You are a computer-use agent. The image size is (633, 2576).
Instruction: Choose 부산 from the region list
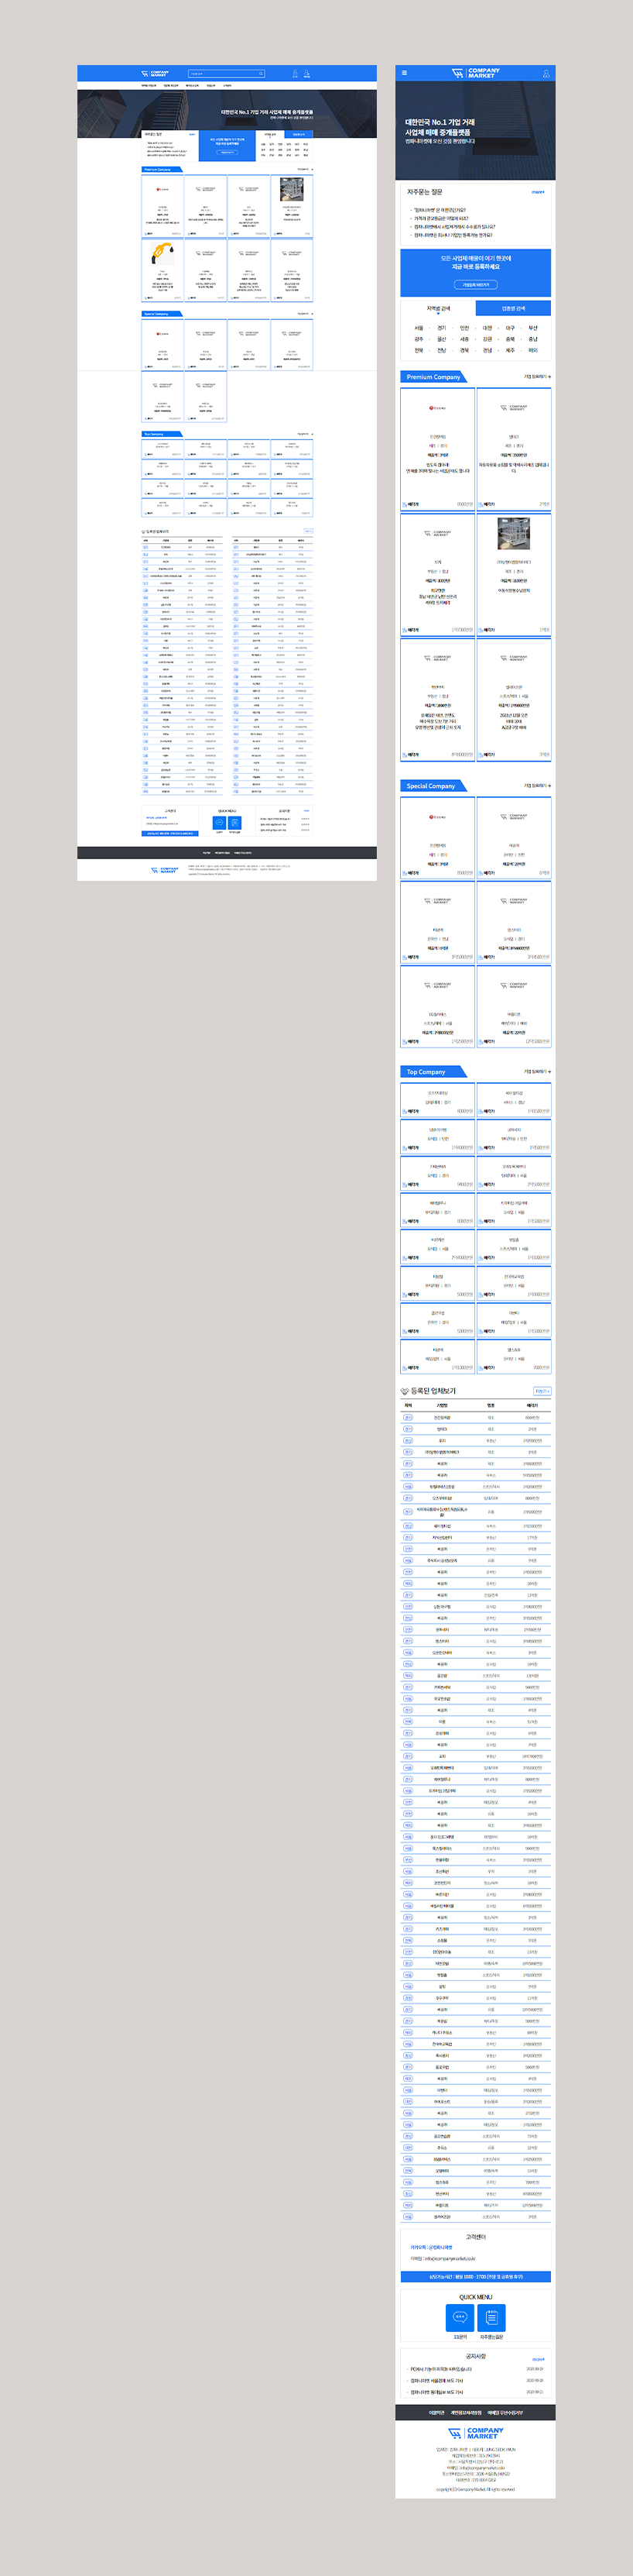point(533,328)
